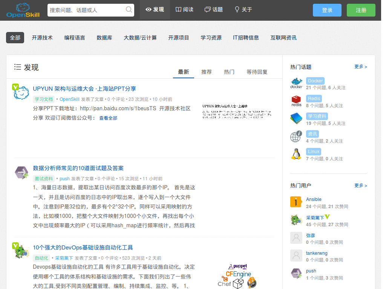This screenshot has width=386, height=289.
Task: Switch to the 热门 tab
Action: 229,72
